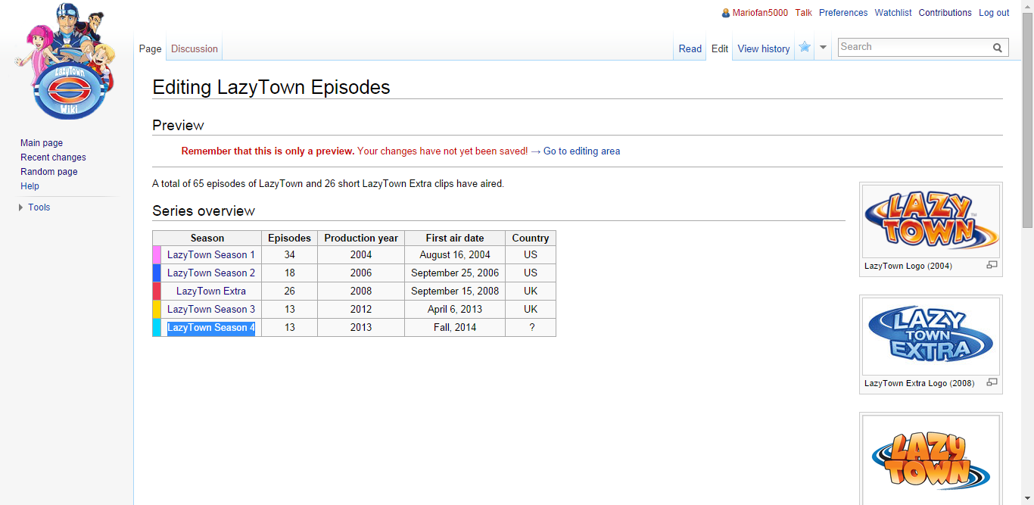Open Preferences
The width and height of the screenshot is (1034, 505).
click(x=843, y=13)
